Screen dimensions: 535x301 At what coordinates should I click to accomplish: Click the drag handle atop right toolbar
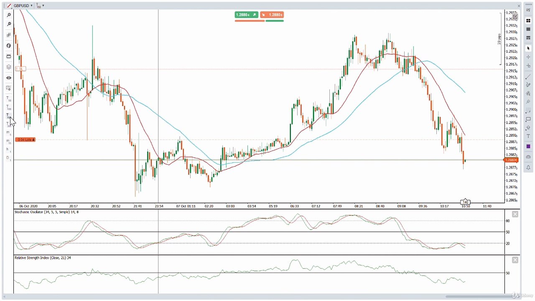(x=528, y=4)
